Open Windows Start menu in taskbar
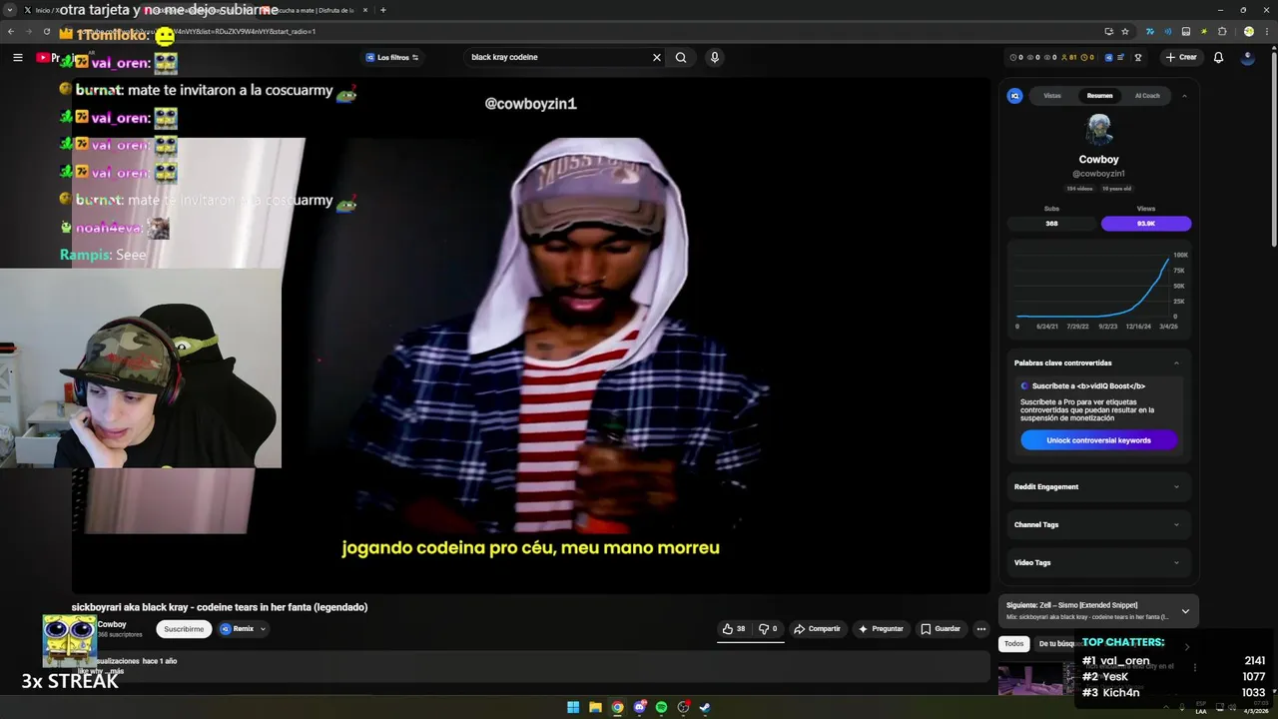1278x719 pixels. point(573,707)
